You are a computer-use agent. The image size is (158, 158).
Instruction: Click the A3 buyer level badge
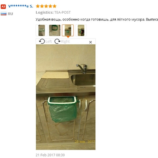pos(3,7)
